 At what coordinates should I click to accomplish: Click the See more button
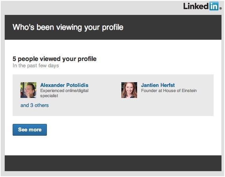(x=30, y=130)
